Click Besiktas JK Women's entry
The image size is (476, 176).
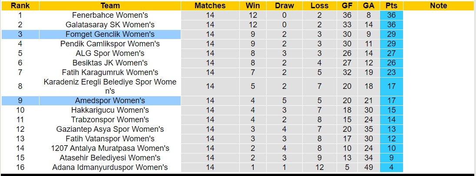tap(110, 63)
